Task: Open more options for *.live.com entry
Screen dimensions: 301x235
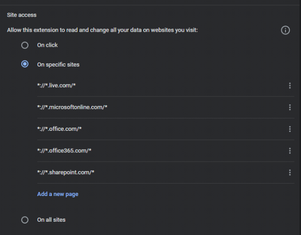Action: 290,86
